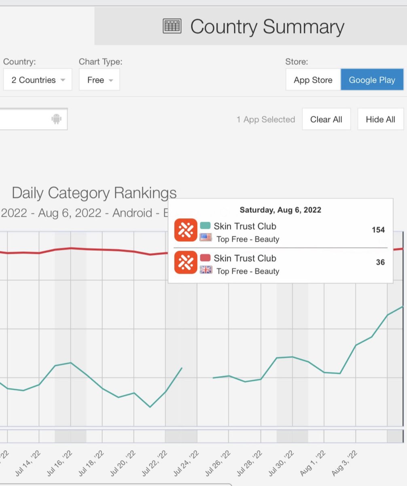This screenshot has width=407, height=486.
Task: Click US Top Free - Beauty label
Action: tap(248, 239)
